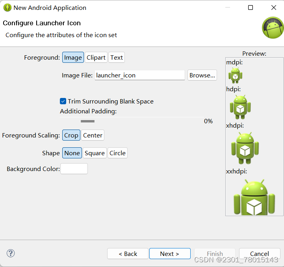Toggle Trim Surrounding Blank Space checkbox
This screenshot has height=267, width=284.
coord(63,101)
